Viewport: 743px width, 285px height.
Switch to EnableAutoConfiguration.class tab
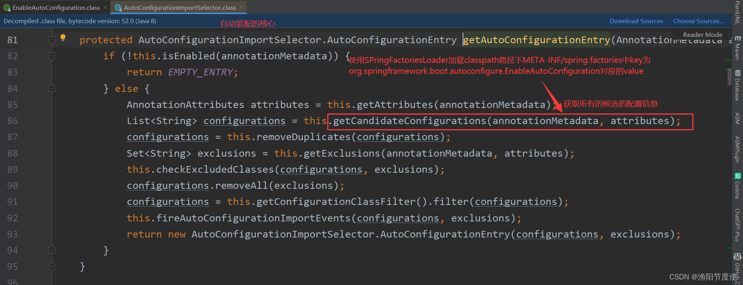(56, 7)
